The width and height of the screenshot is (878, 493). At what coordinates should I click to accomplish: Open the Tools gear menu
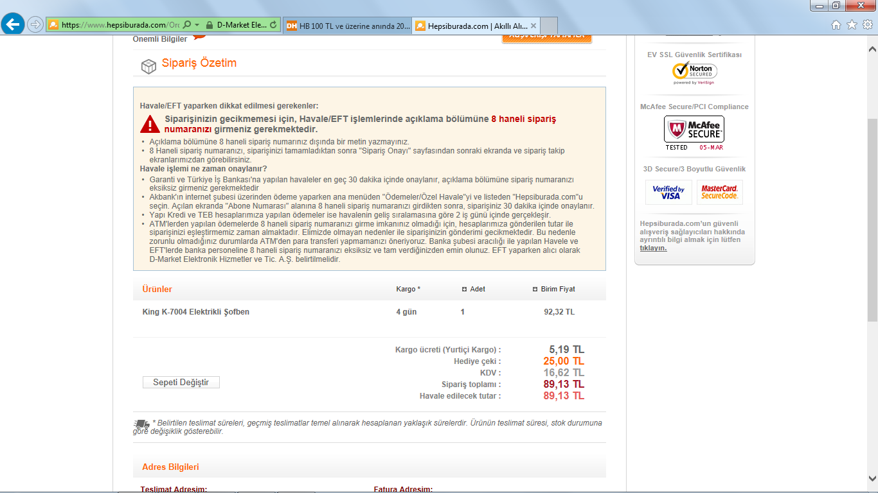pyautogui.click(x=867, y=25)
